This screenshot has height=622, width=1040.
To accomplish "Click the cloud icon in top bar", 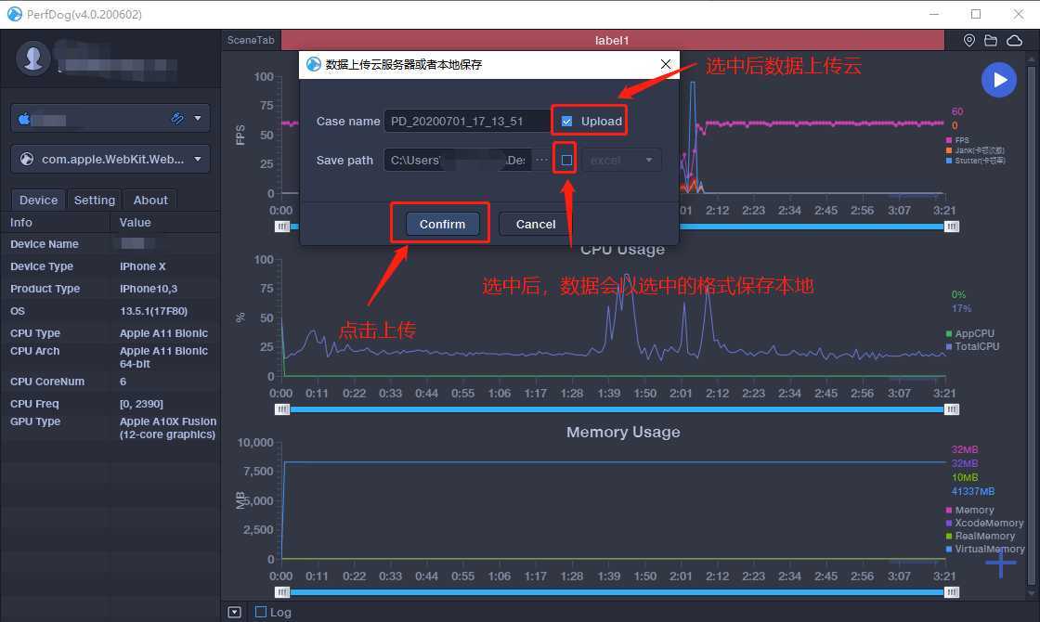I will 1014,41.
